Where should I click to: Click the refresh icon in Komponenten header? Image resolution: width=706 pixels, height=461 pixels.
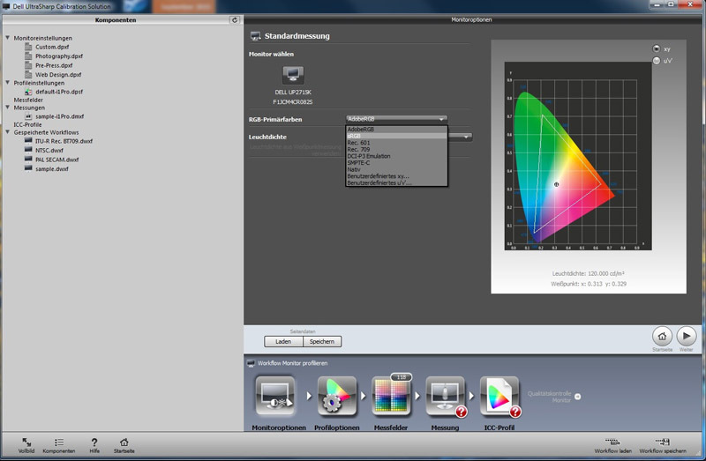235,19
